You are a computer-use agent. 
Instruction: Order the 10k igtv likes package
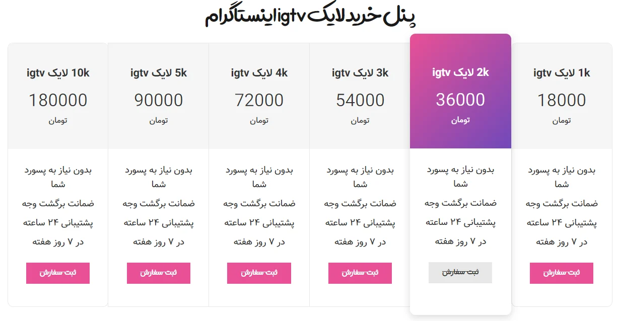pos(58,273)
